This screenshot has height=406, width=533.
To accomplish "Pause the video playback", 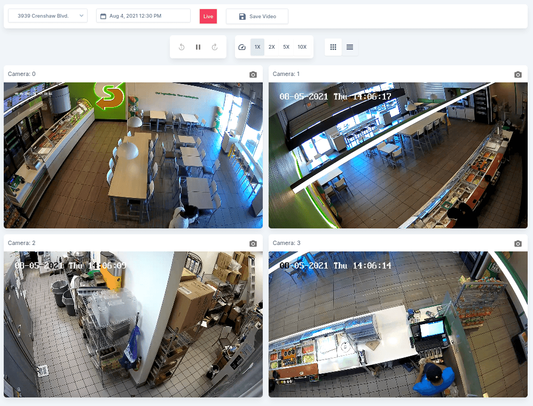I will (x=198, y=47).
